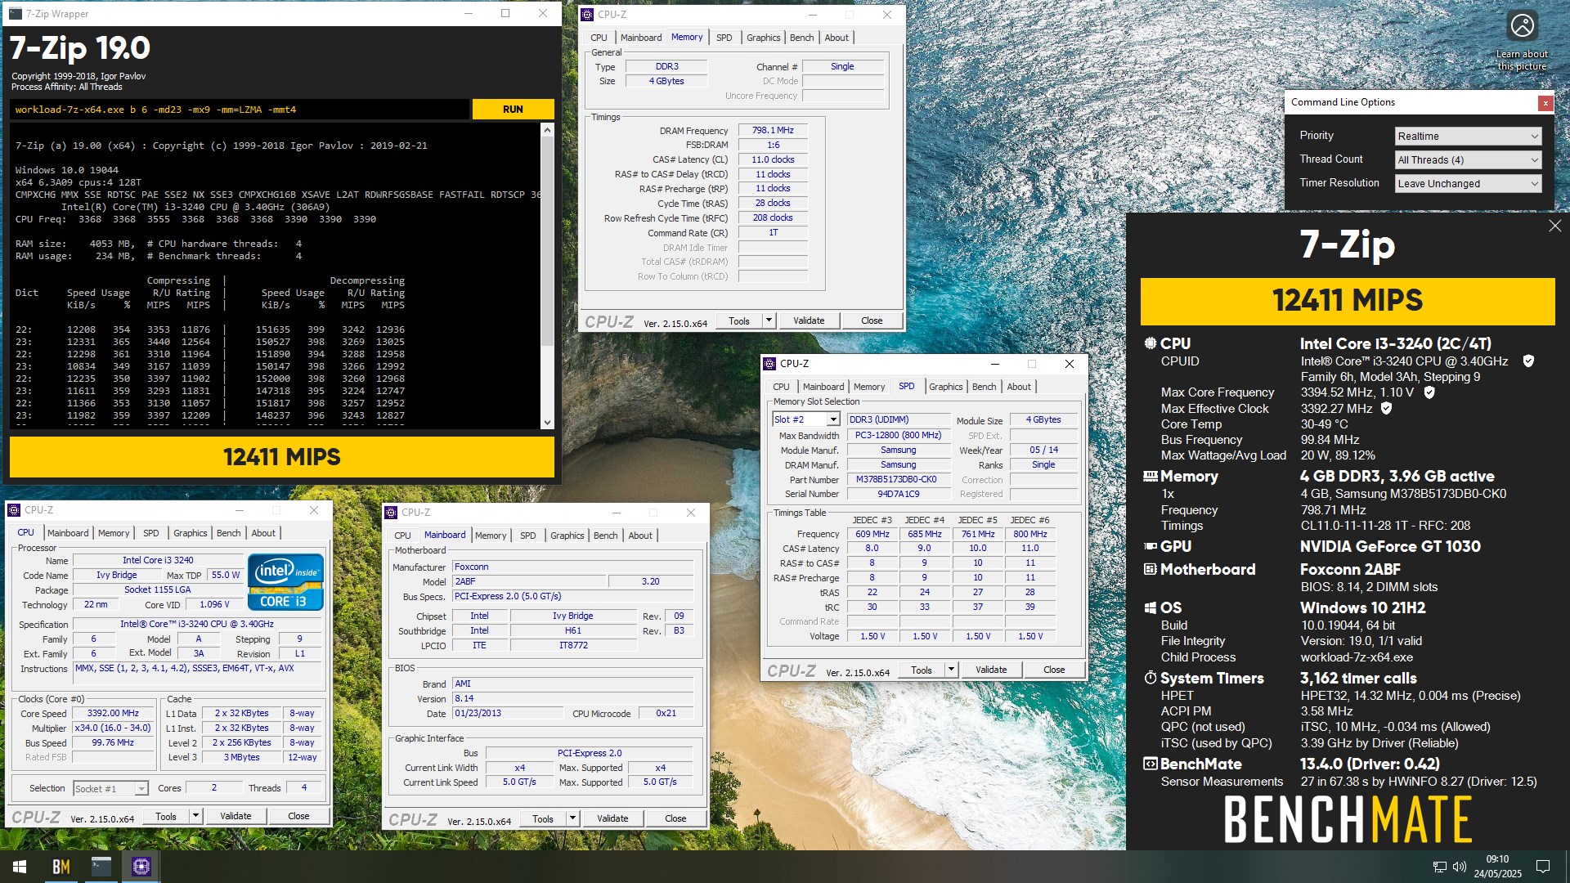
Task: Click the Learn about this picture icon
Action: (1522, 26)
